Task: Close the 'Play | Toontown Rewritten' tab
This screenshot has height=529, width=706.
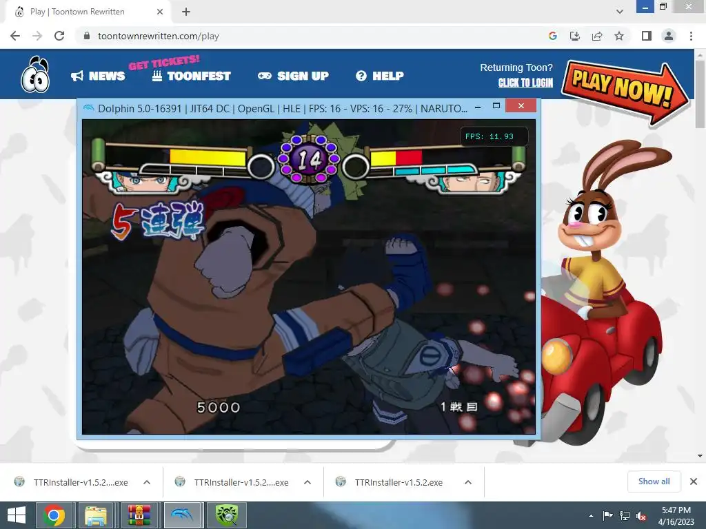Action: pyautogui.click(x=159, y=12)
